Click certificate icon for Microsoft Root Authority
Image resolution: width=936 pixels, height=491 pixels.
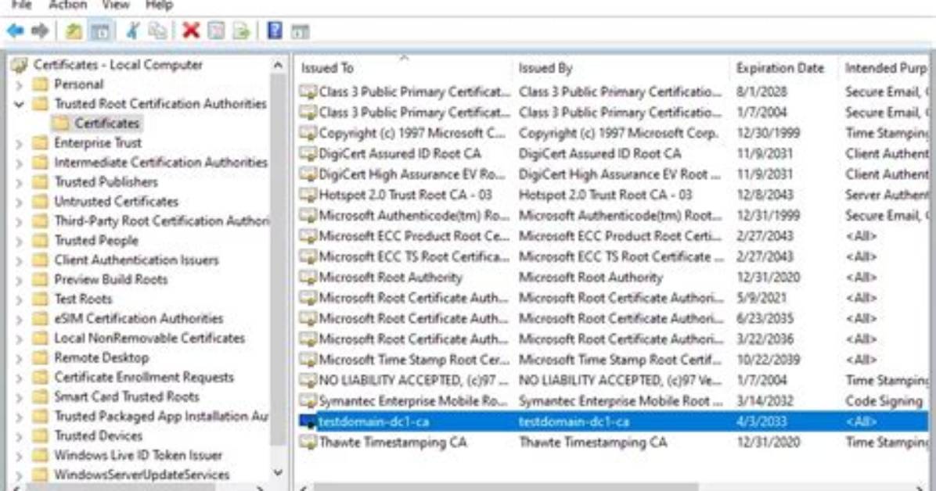click(308, 277)
